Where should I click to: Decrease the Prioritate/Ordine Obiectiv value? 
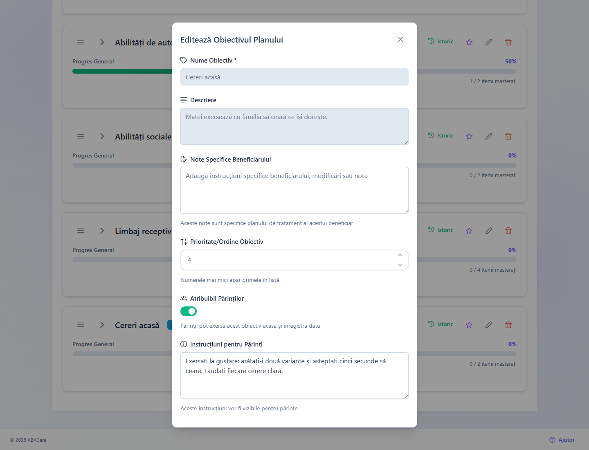tap(400, 265)
